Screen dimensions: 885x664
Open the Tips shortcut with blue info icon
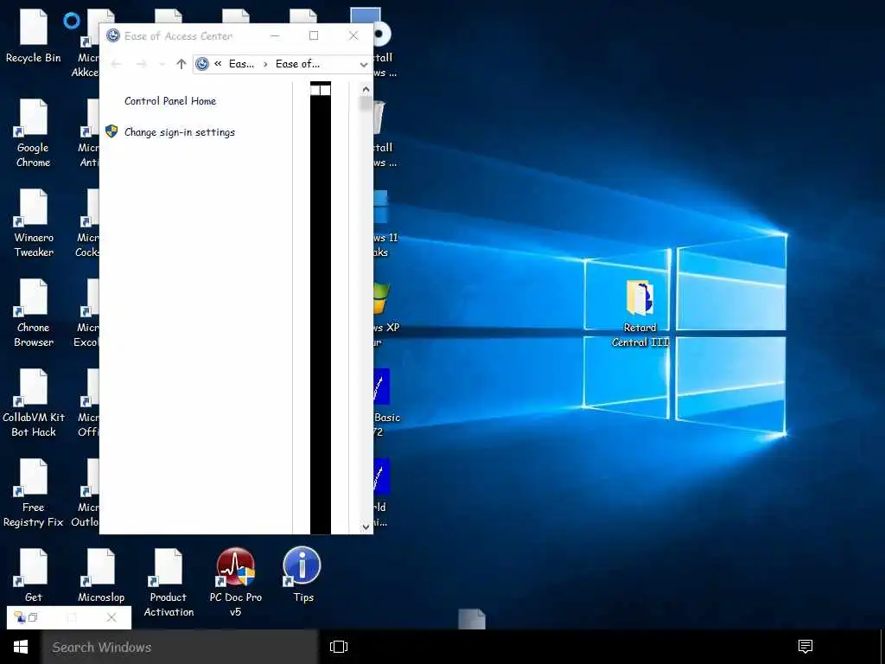pos(302,575)
